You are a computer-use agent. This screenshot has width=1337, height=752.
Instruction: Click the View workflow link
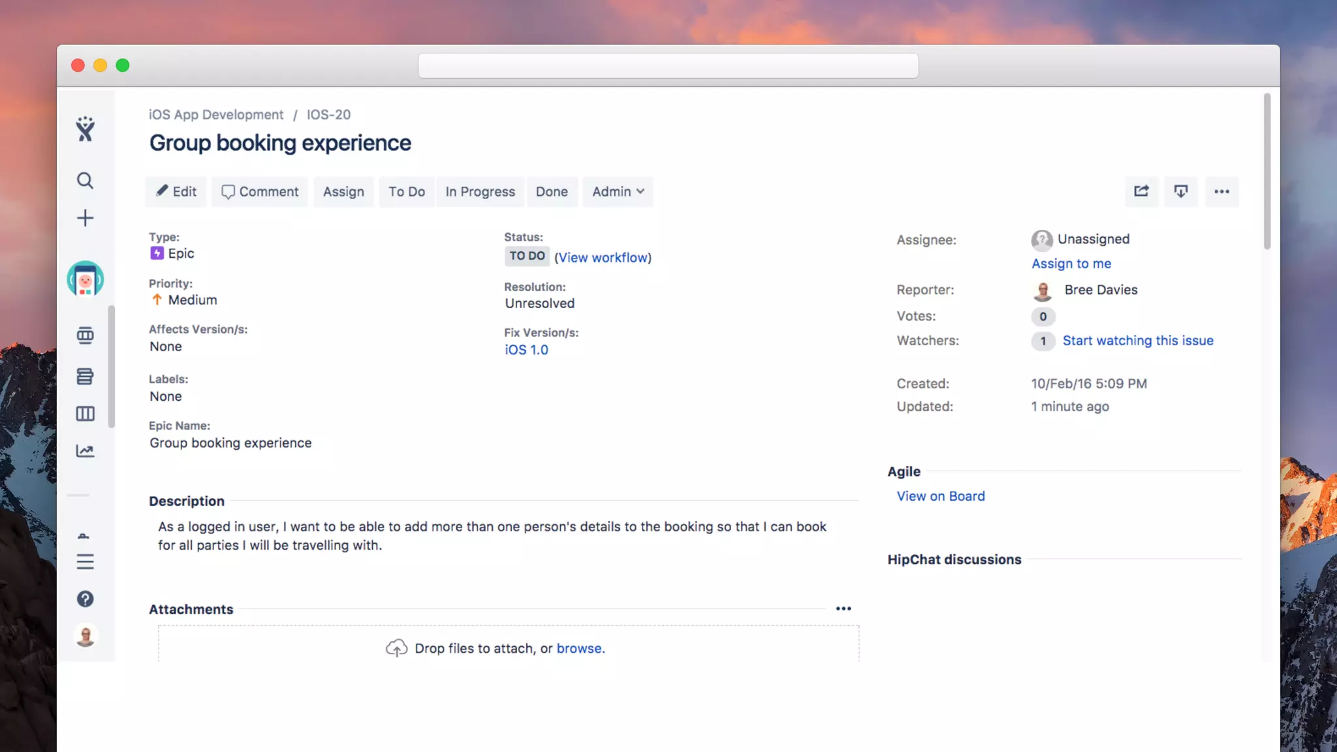coord(603,257)
